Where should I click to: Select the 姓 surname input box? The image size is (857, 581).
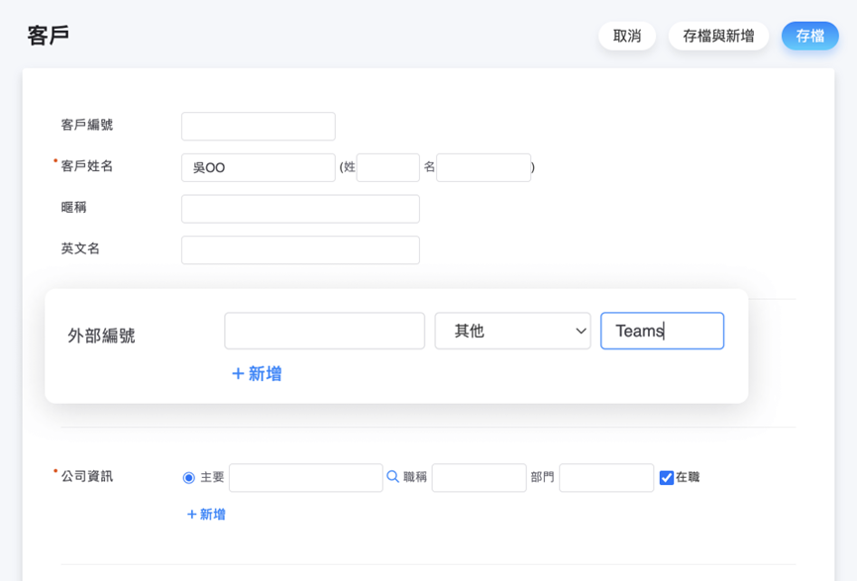[x=387, y=167]
